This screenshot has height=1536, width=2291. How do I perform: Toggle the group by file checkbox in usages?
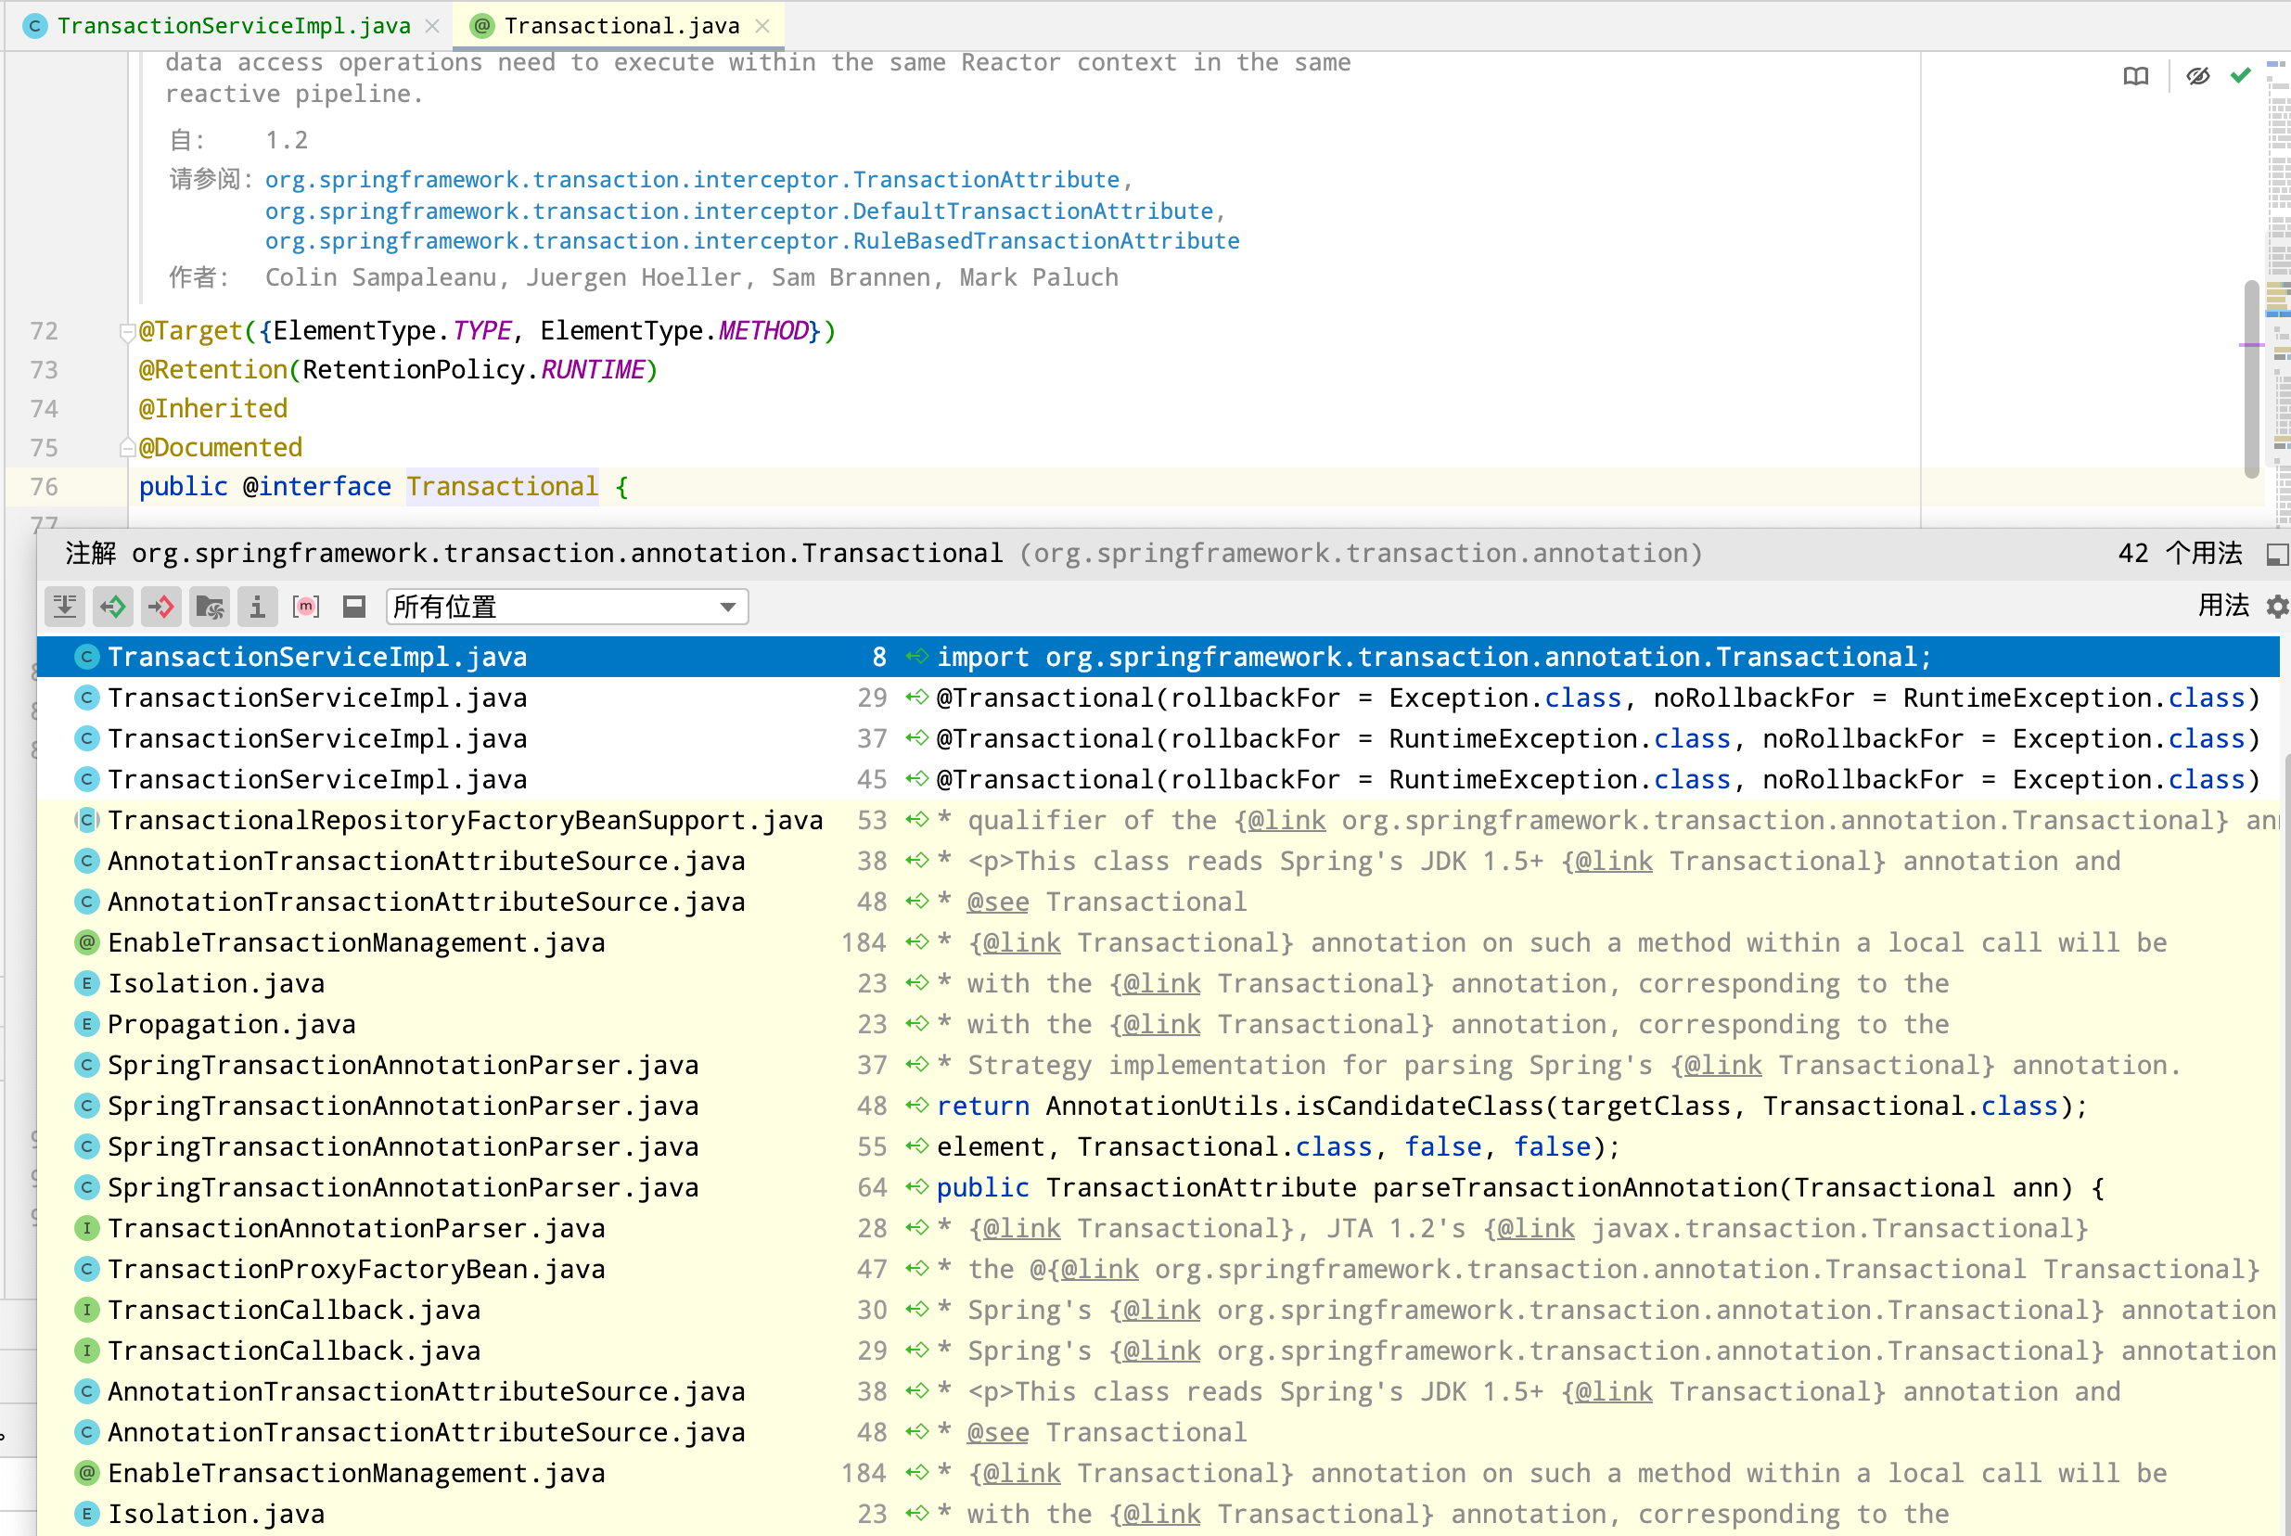tap(209, 605)
